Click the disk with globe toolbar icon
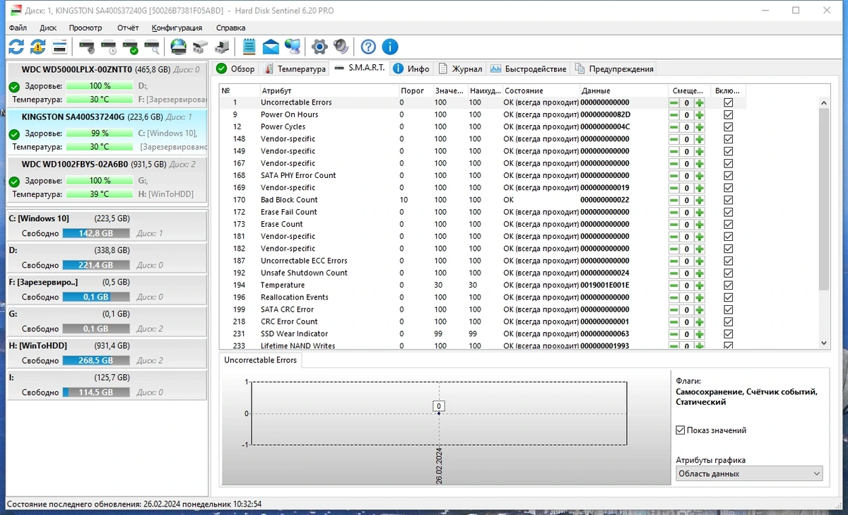This screenshot has height=515, width=848. [179, 47]
